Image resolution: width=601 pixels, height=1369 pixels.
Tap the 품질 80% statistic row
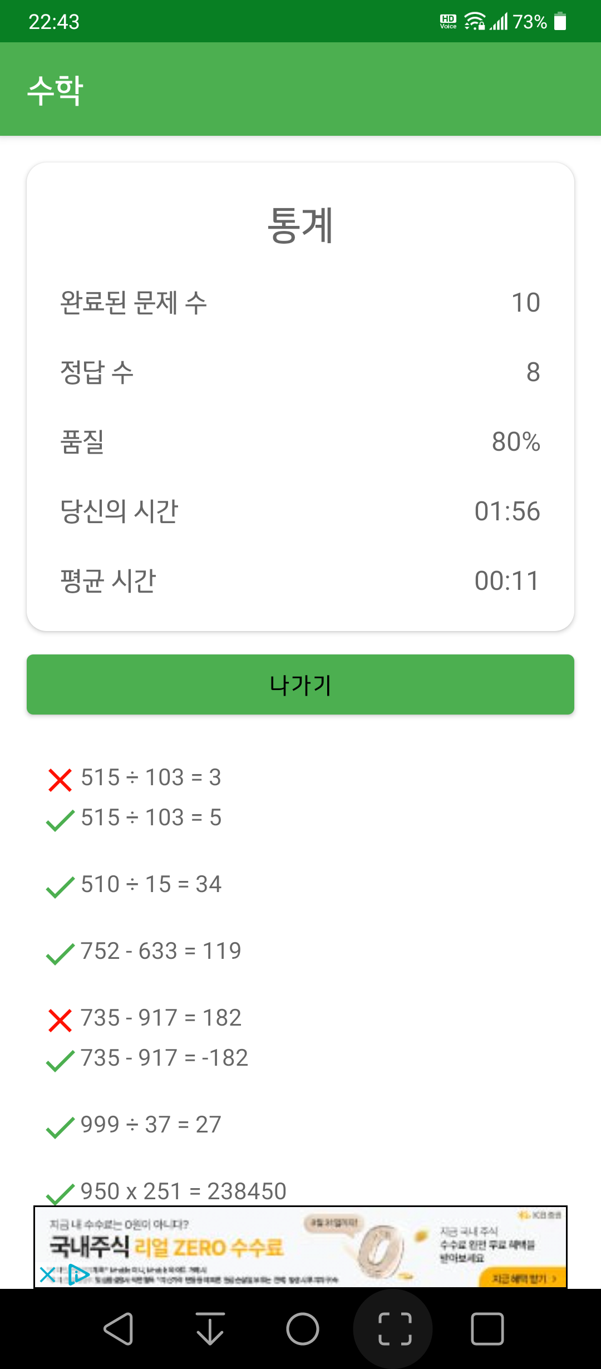point(300,442)
